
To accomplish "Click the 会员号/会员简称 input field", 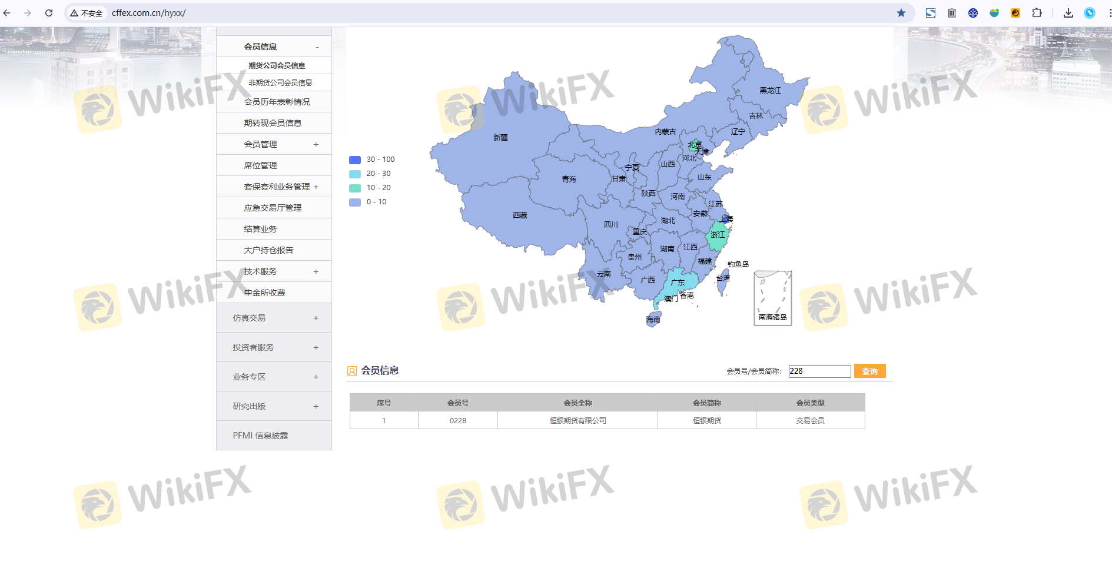I will click(x=819, y=371).
